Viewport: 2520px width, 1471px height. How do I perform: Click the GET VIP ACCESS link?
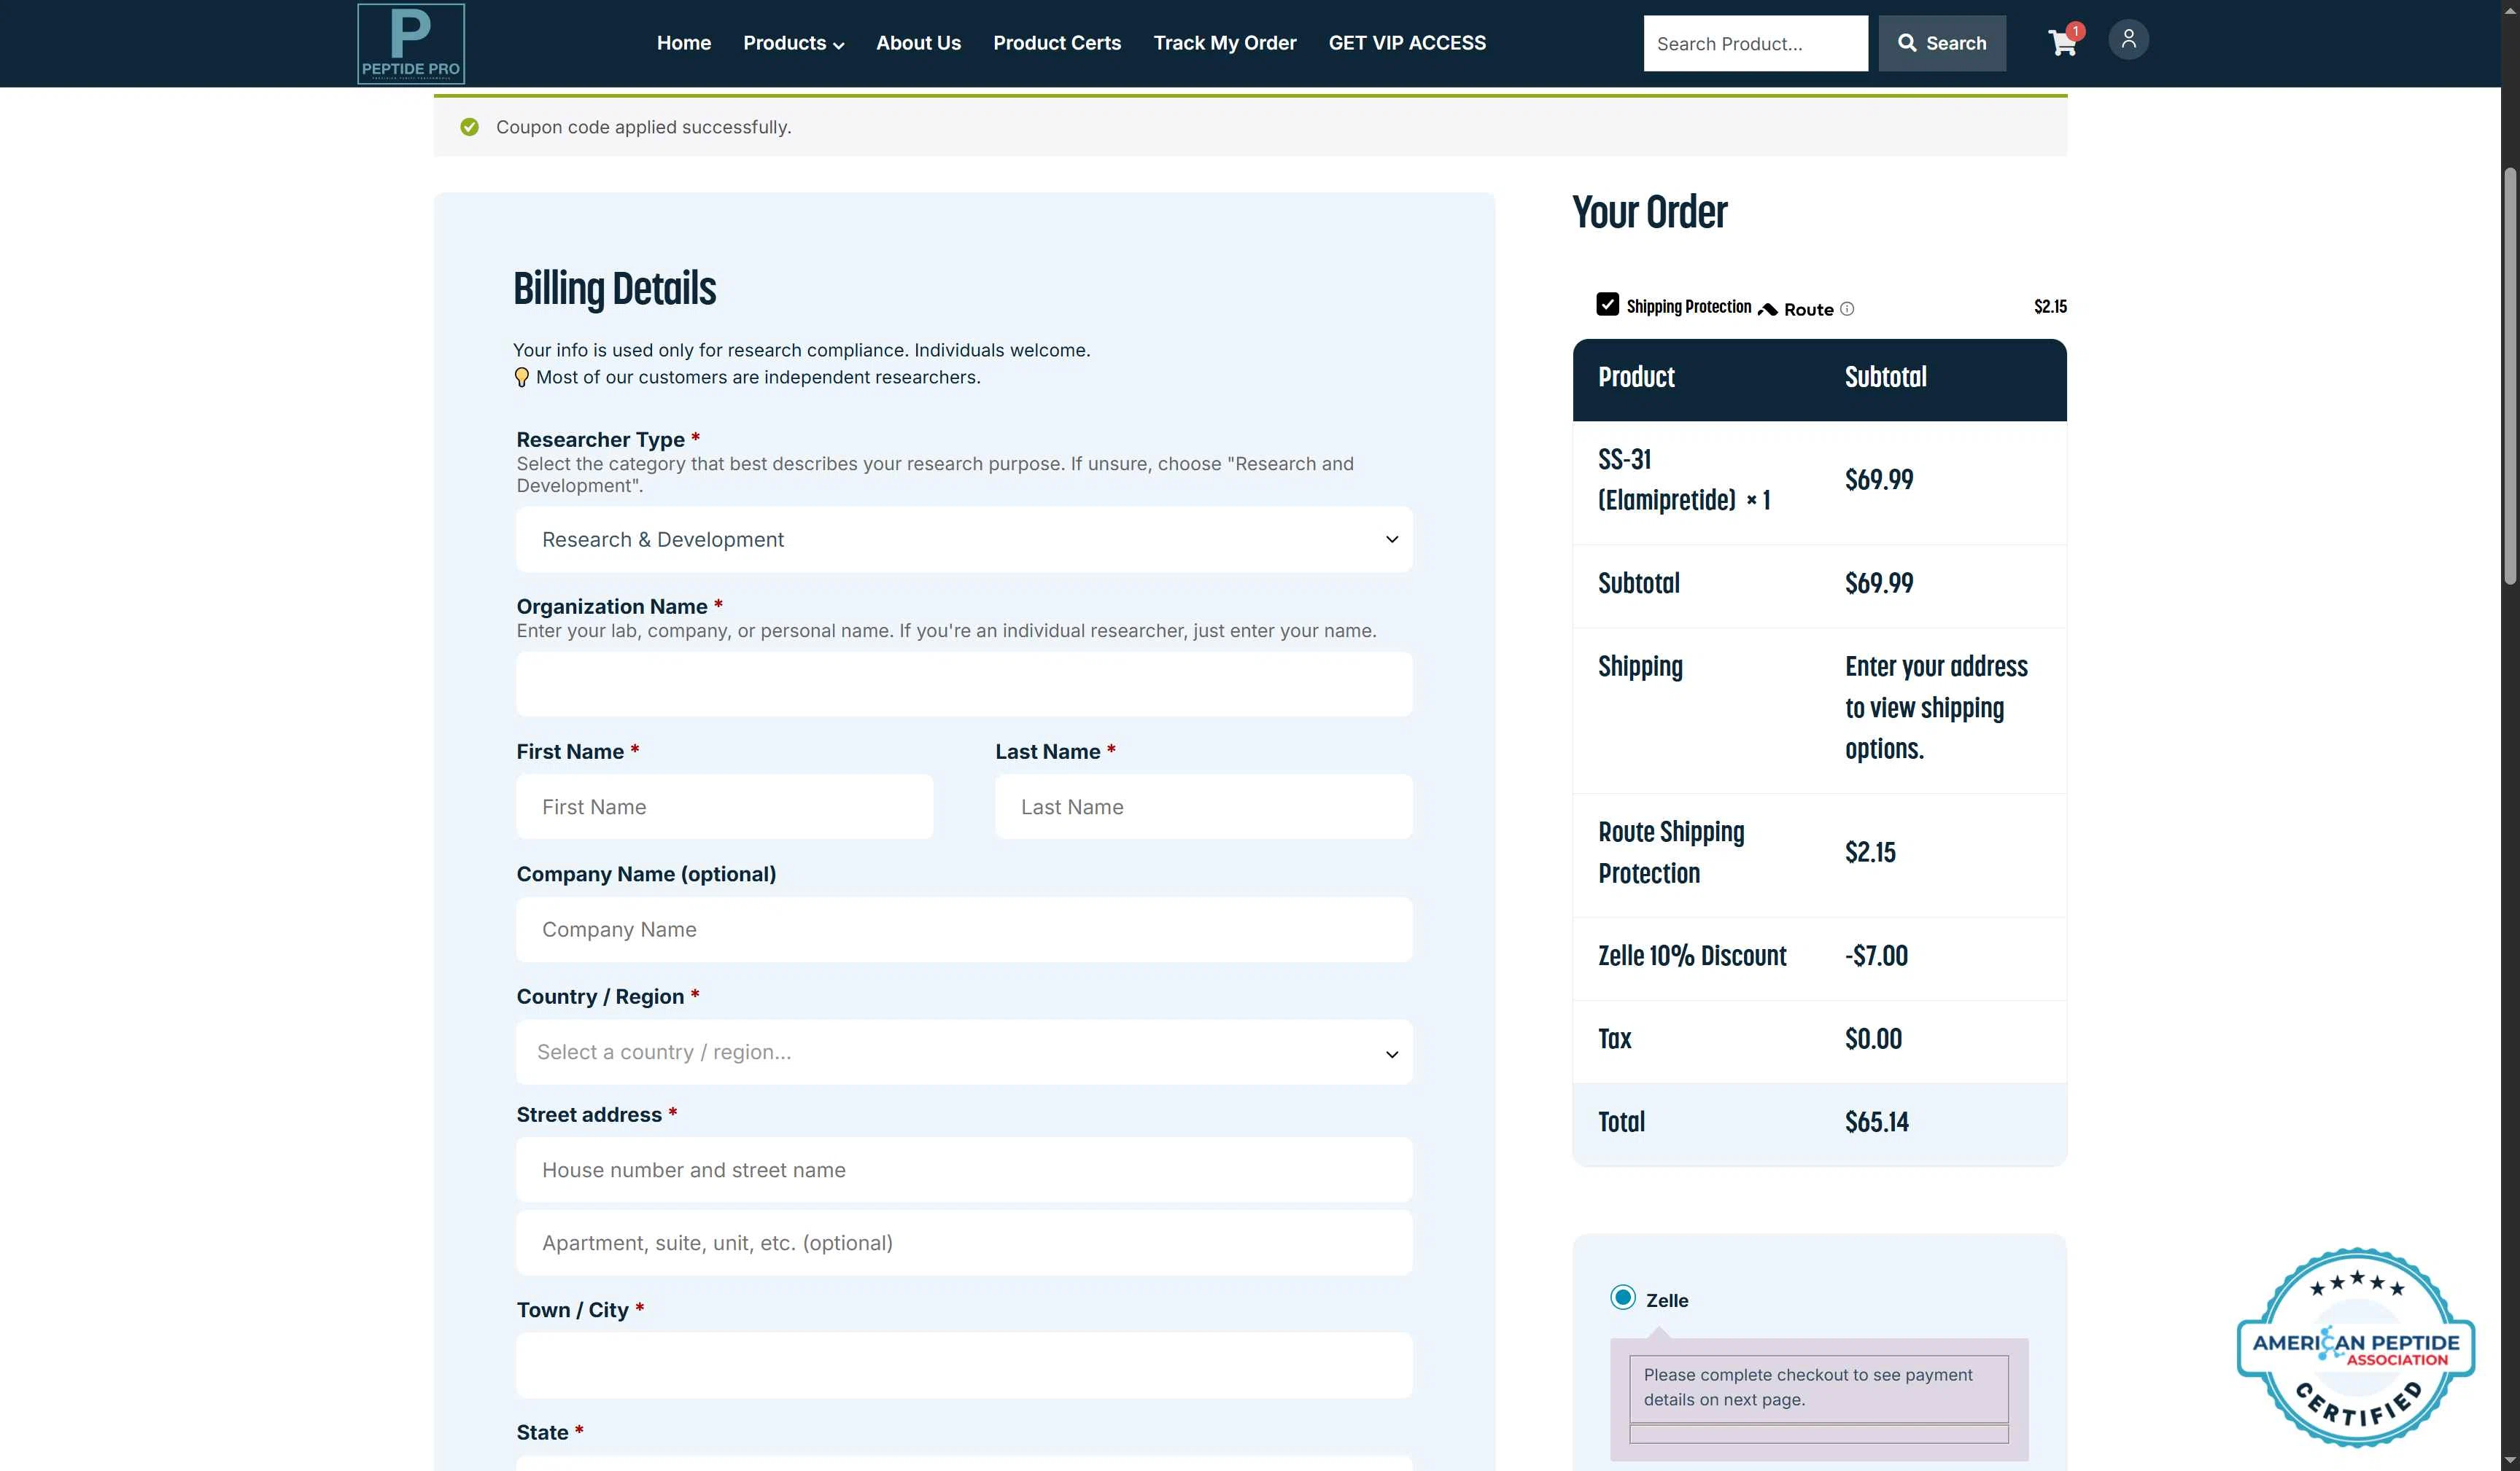[x=1407, y=43]
